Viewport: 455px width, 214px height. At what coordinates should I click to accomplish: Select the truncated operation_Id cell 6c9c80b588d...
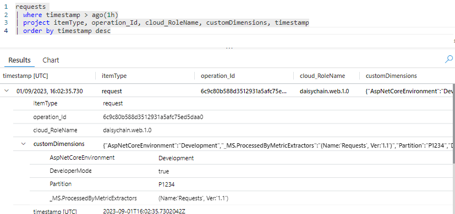coord(244,91)
